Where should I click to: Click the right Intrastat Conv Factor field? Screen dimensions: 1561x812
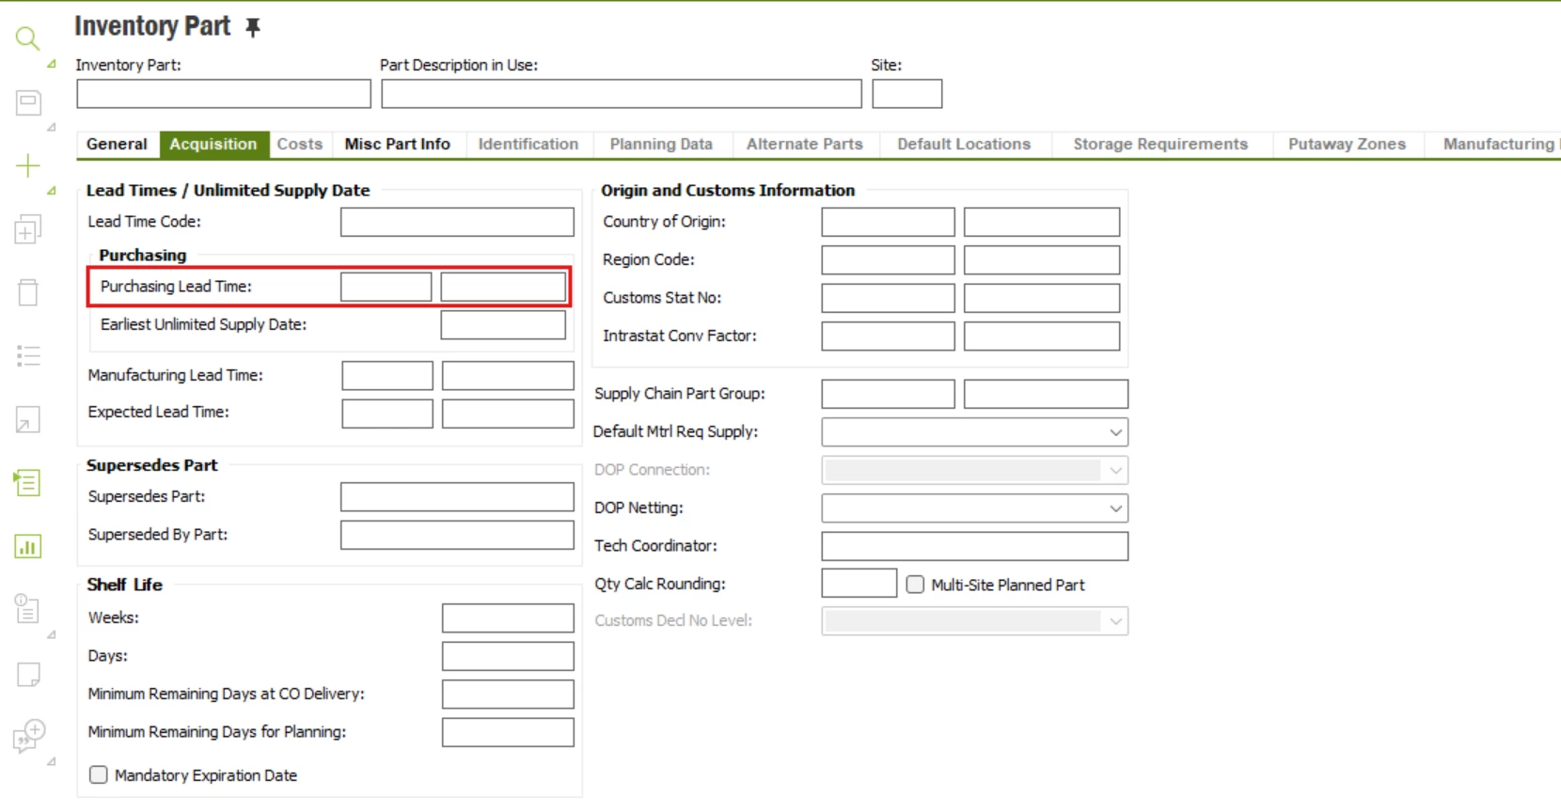1042,336
